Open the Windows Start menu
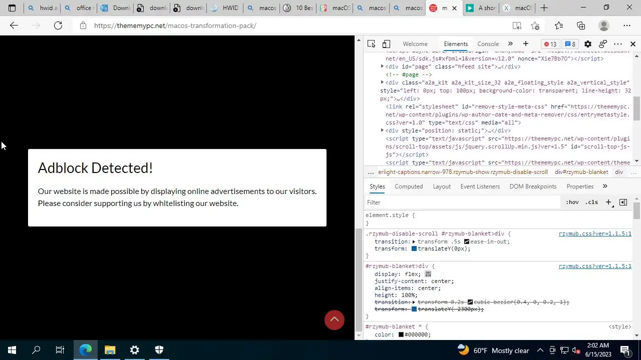 pos(12,350)
